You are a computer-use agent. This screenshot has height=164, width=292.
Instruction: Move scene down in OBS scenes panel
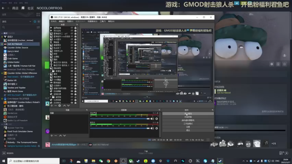point(65,136)
